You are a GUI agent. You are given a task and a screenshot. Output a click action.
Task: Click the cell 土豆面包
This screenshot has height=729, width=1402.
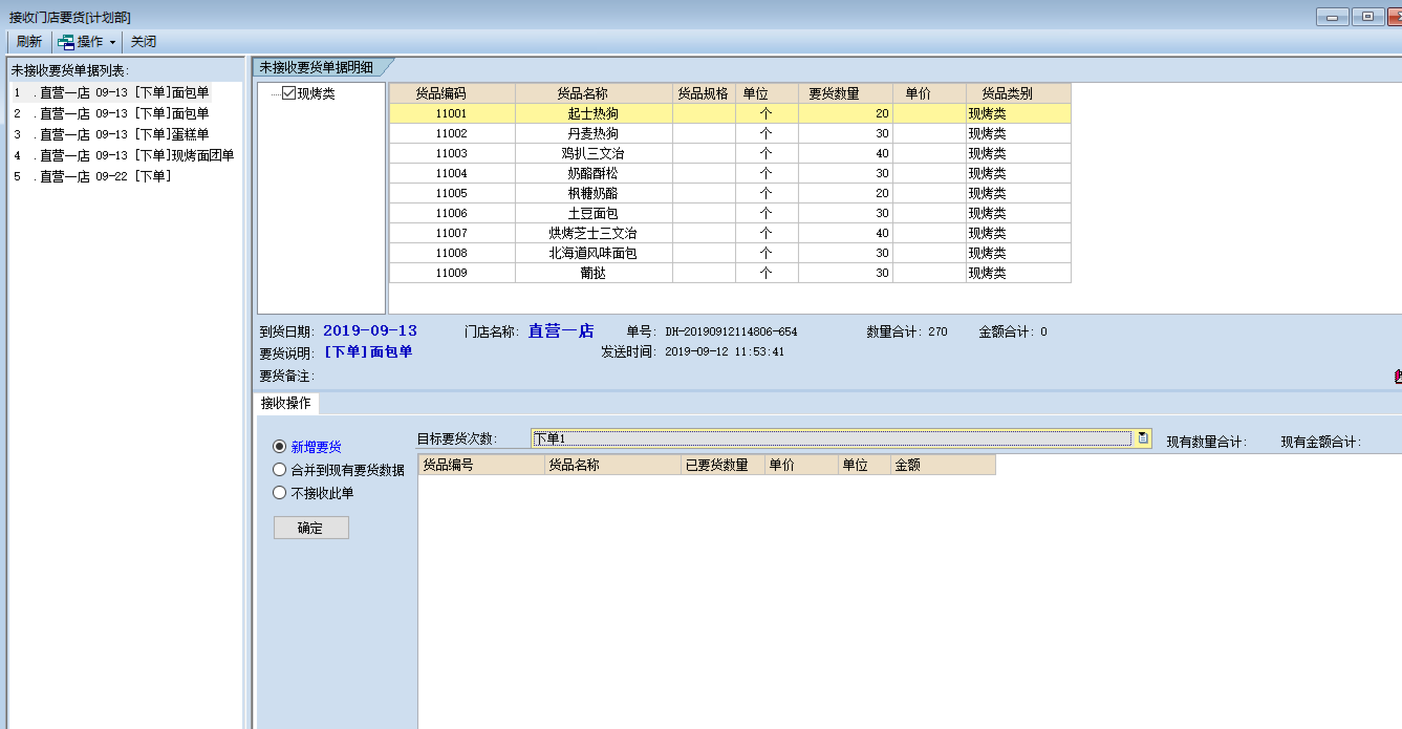point(593,213)
